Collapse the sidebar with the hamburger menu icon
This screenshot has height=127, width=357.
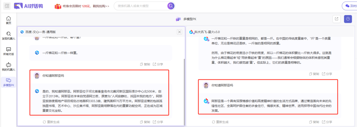click(x=7, y=6)
